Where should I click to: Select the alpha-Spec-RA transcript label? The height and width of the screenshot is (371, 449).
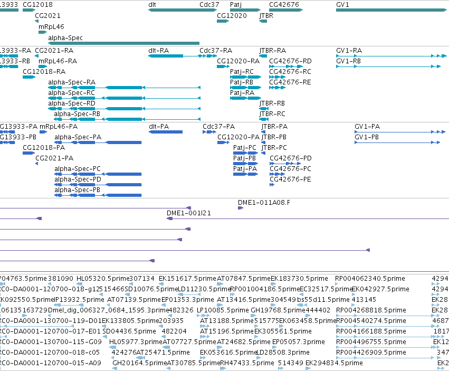pyautogui.click(x=72, y=82)
